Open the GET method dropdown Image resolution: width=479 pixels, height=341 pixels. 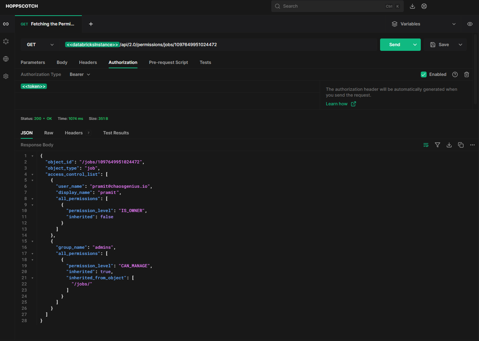40,44
